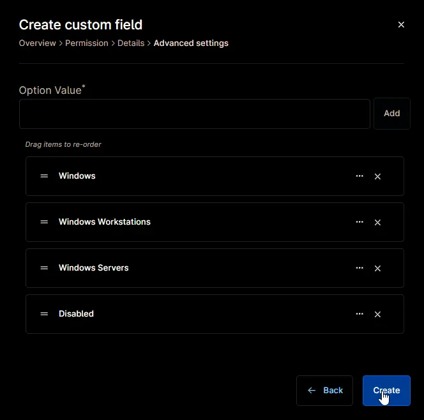Go back with the Back button
The width and height of the screenshot is (424, 420).
pyautogui.click(x=324, y=391)
